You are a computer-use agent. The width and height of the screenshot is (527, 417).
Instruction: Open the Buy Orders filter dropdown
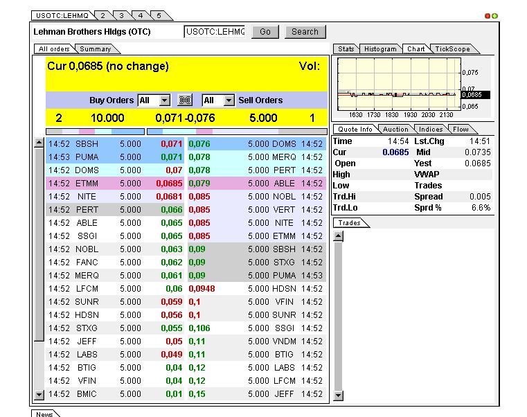click(163, 100)
